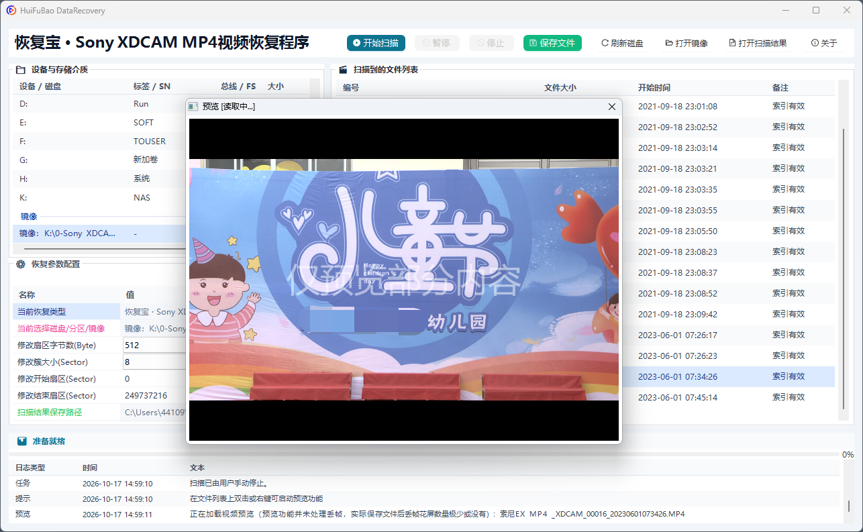This screenshot has width=863, height=532.
Task: Click the gear icon beside 恢复参数配置
Action: (21, 264)
